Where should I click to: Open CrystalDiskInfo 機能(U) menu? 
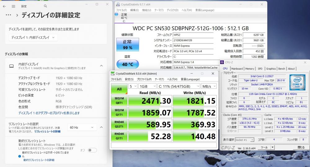[147, 10]
